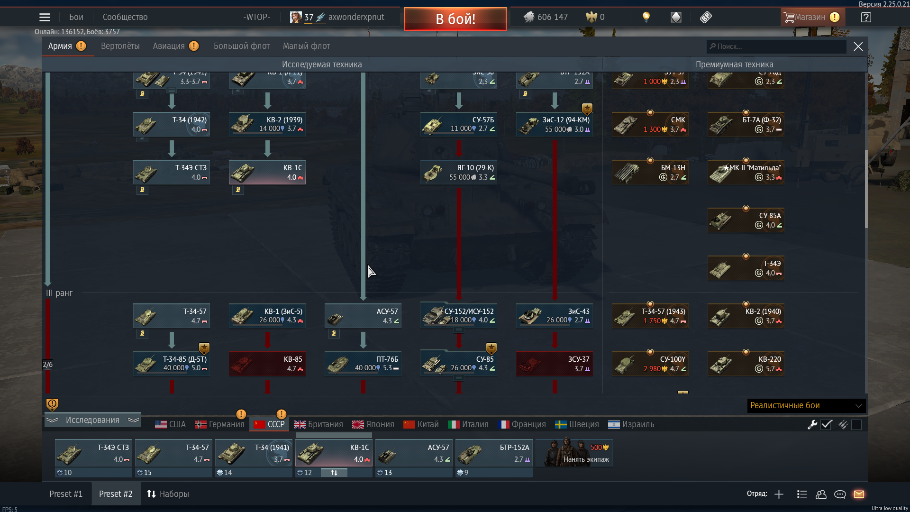Screen dimensions: 910x512
Task: Select the Т-34-85 (Д-5Т) vehicle card
Action: pos(172,364)
